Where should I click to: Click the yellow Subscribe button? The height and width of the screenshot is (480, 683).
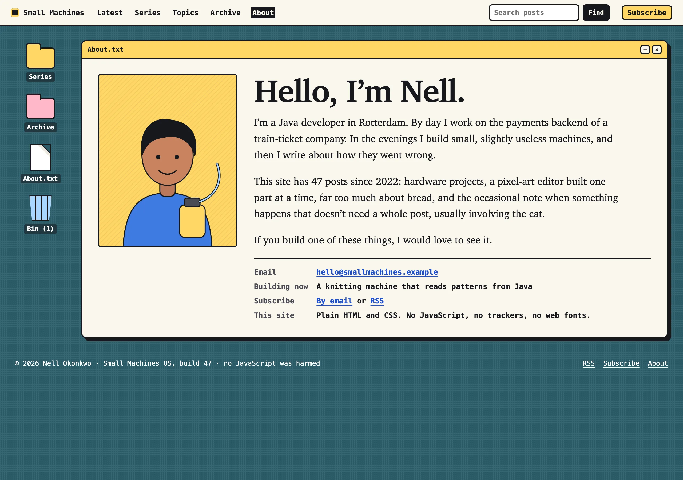(647, 13)
